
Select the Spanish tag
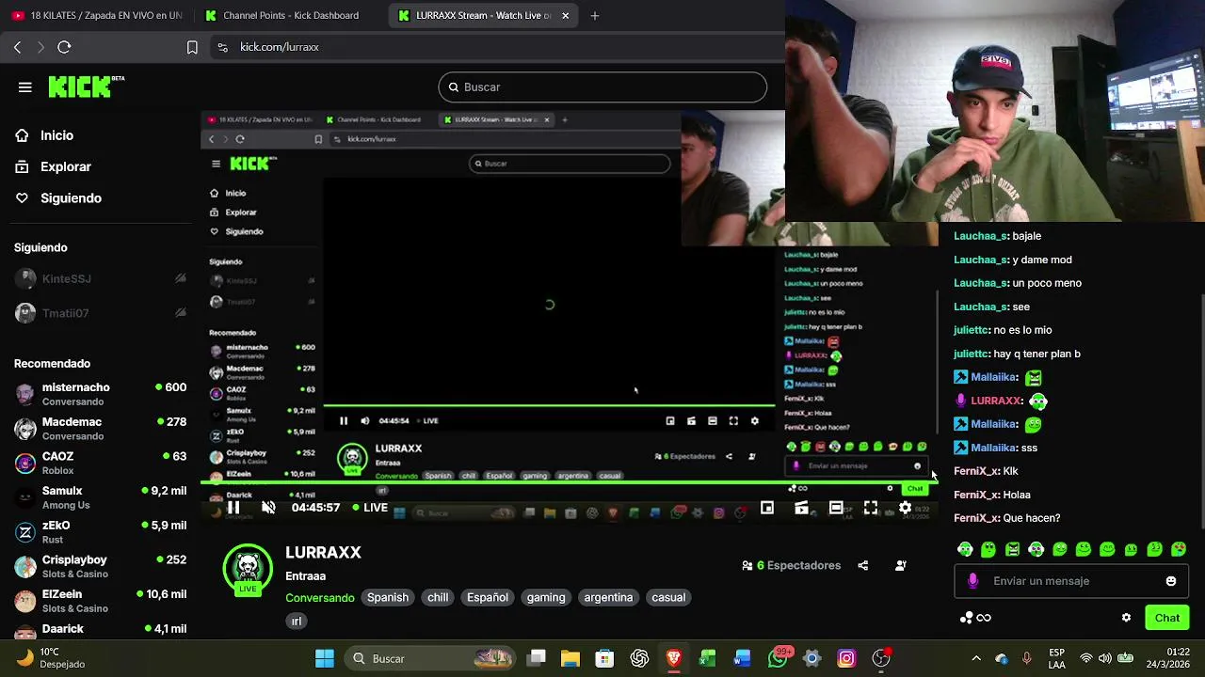pyautogui.click(x=388, y=597)
